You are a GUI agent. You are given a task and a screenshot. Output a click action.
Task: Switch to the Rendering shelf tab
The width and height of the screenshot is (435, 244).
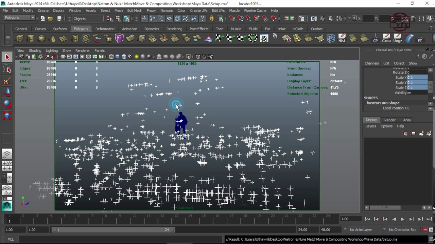[x=174, y=29]
